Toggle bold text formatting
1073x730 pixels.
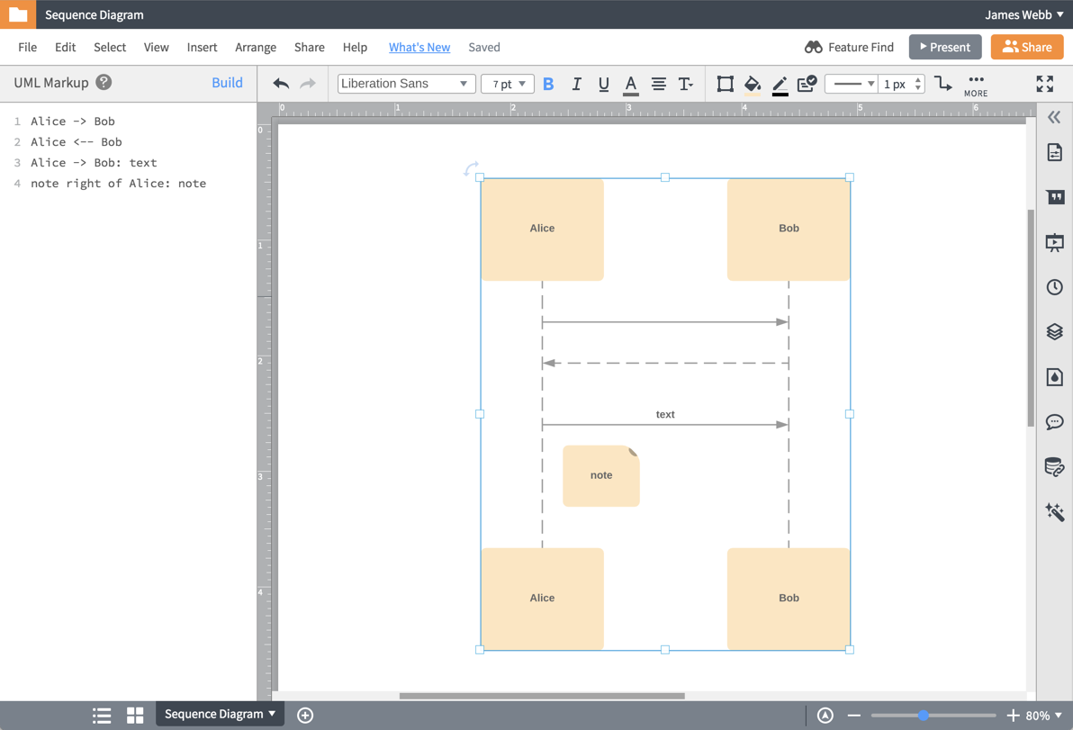[x=549, y=84]
